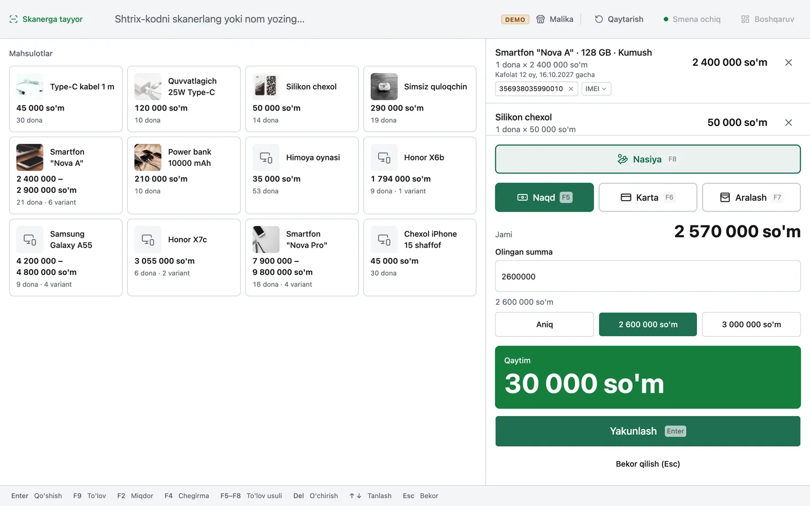The height and width of the screenshot is (506, 810).
Task: Confirm the sale with Yakunlash
Action: pyautogui.click(x=648, y=431)
